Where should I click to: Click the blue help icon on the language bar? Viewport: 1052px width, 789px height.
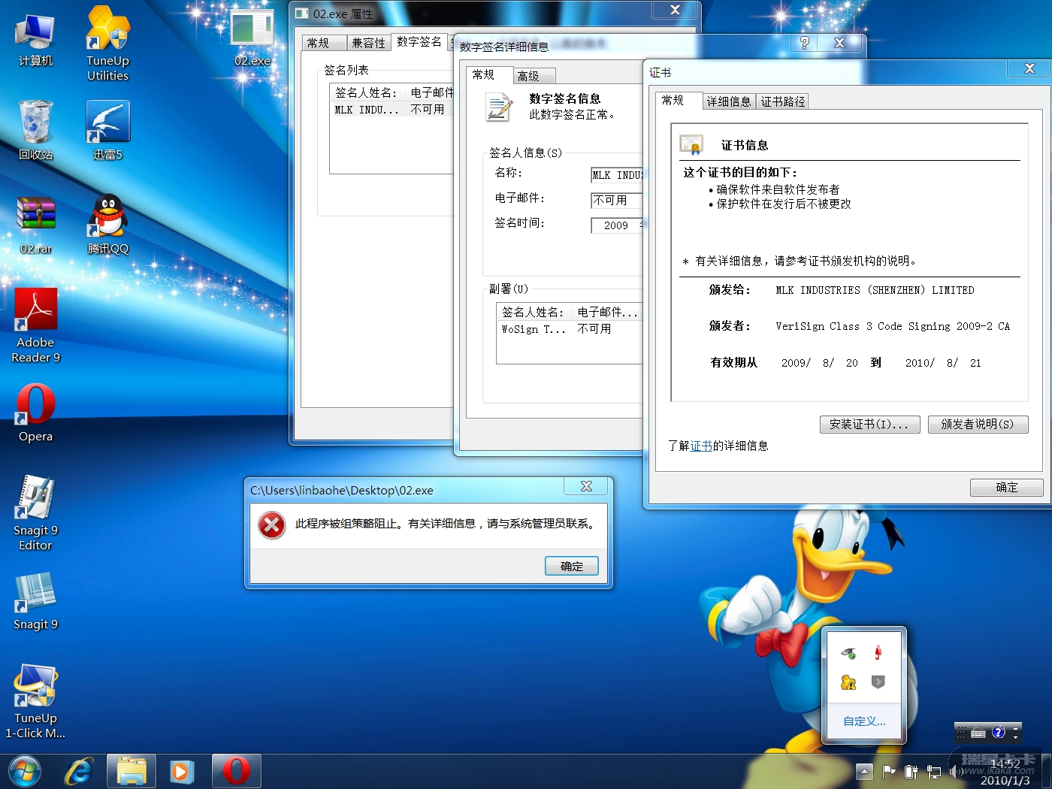[x=999, y=733]
